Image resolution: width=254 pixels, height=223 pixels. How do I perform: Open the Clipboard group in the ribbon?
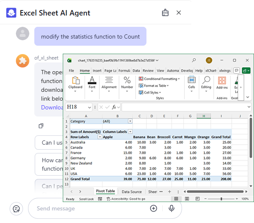76,83
